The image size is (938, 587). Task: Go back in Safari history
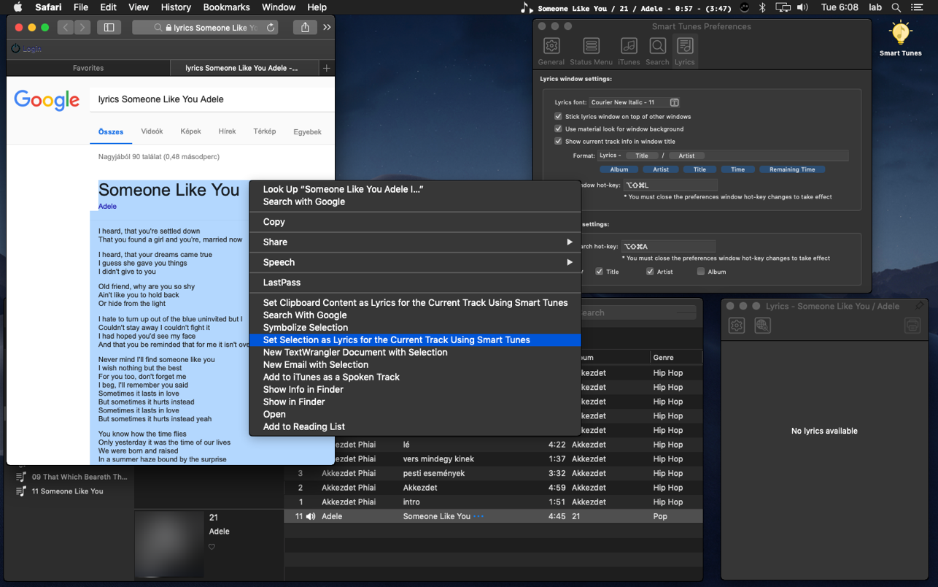pos(66,27)
